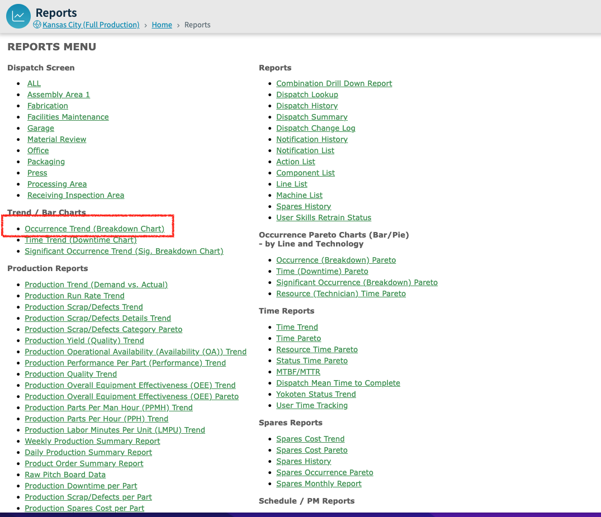Select Material Review dispatch screen
This screenshot has height=517, width=601.
(56, 139)
